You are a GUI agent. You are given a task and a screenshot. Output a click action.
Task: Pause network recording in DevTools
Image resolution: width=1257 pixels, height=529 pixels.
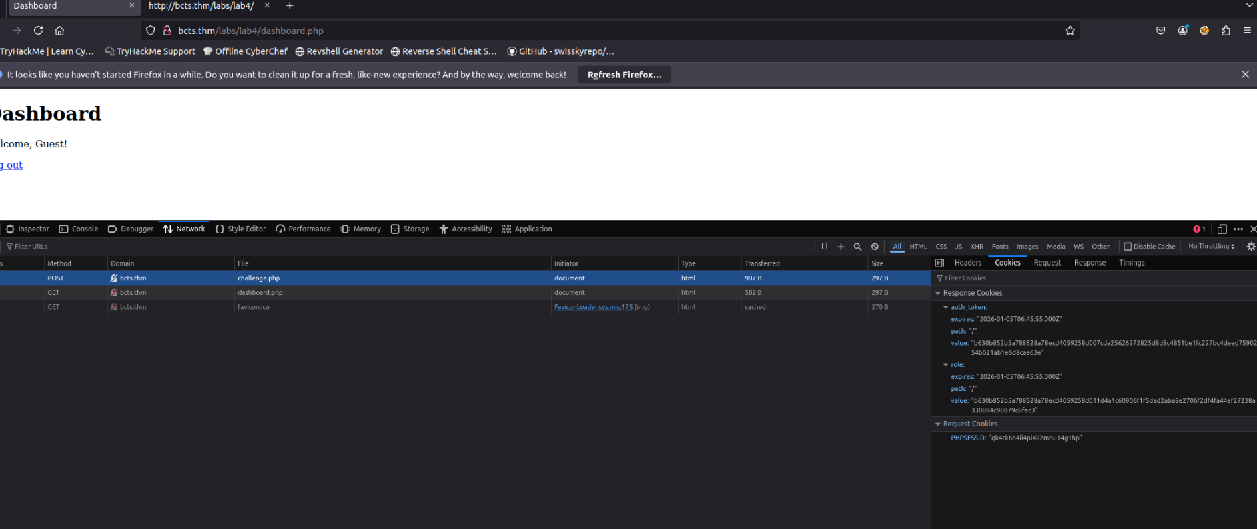825,247
